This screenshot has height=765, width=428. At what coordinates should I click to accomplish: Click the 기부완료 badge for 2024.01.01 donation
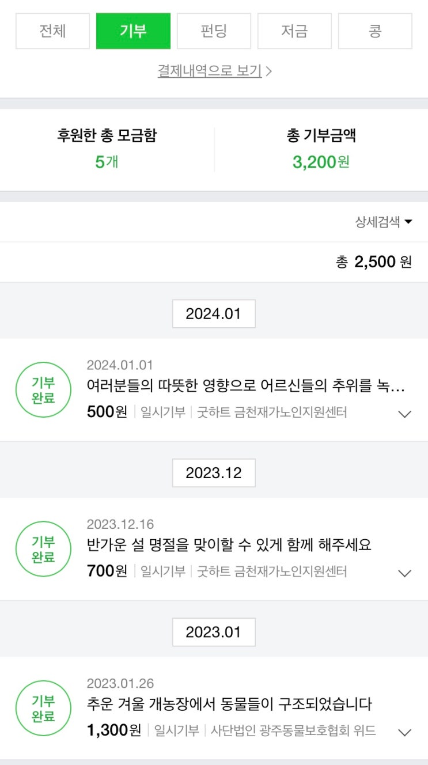pos(44,390)
